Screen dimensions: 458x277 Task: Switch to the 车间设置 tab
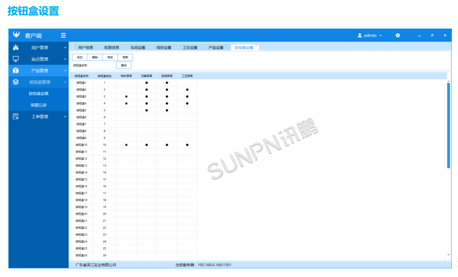(137, 47)
